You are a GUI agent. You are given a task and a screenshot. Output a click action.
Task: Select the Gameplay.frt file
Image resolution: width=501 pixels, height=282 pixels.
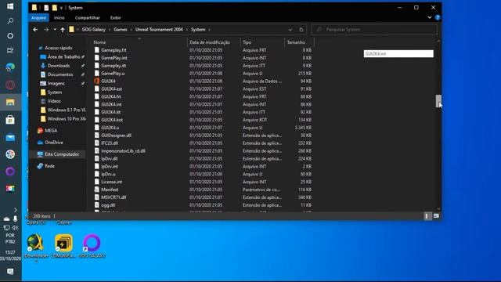(x=114, y=50)
